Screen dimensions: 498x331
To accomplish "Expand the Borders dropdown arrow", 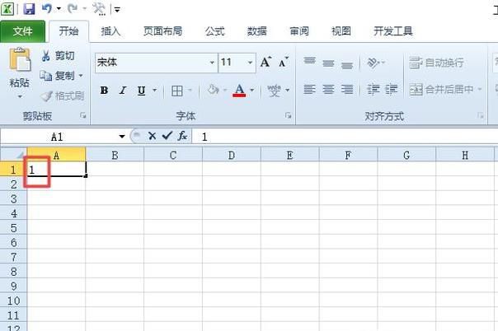I will (x=190, y=91).
